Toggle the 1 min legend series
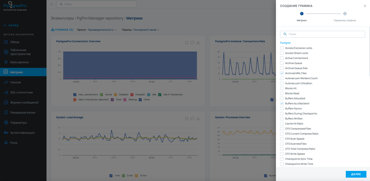Viewport: 370px width, 181px height. [111, 175]
